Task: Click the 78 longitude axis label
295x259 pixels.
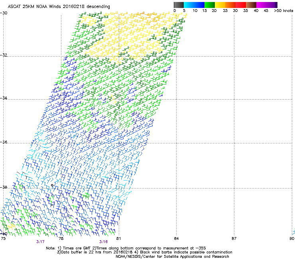Action: coord(61,239)
